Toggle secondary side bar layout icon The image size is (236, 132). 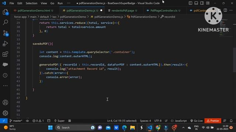202,3
